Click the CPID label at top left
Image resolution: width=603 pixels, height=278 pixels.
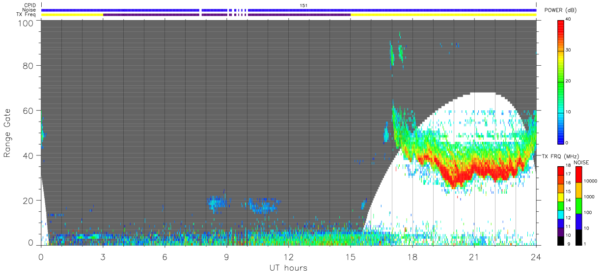(x=29, y=5)
